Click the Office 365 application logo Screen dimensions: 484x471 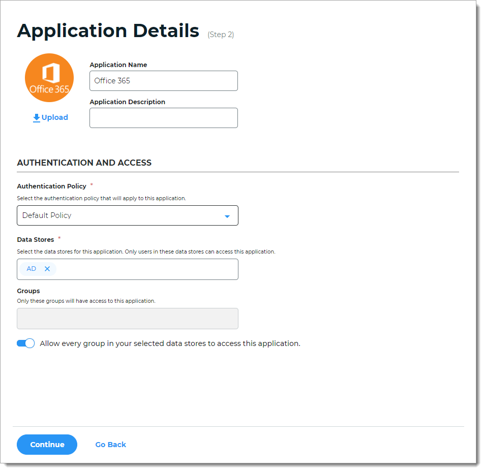tap(49, 78)
